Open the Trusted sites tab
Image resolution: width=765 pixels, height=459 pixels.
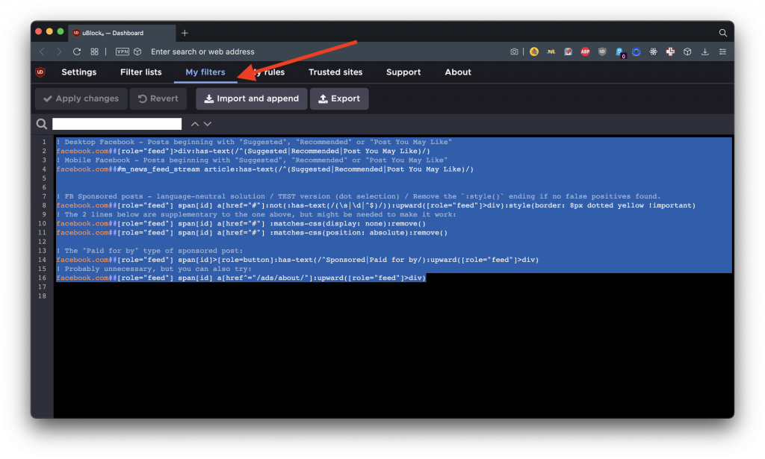pyautogui.click(x=335, y=72)
